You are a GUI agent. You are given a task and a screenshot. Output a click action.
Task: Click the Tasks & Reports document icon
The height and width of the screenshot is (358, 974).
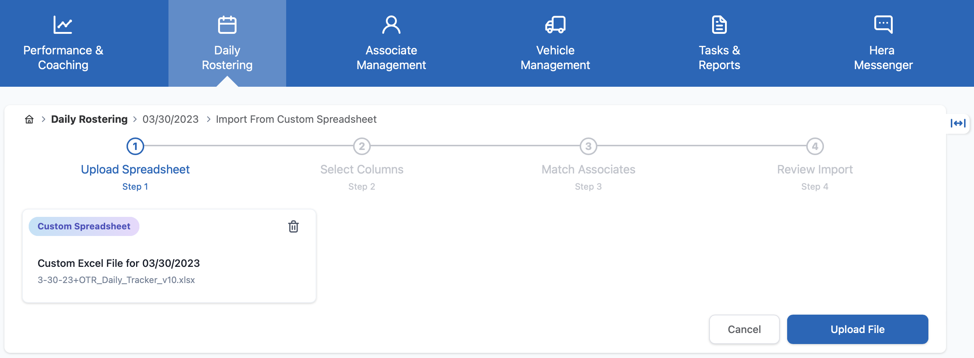click(x=719, y=25)
